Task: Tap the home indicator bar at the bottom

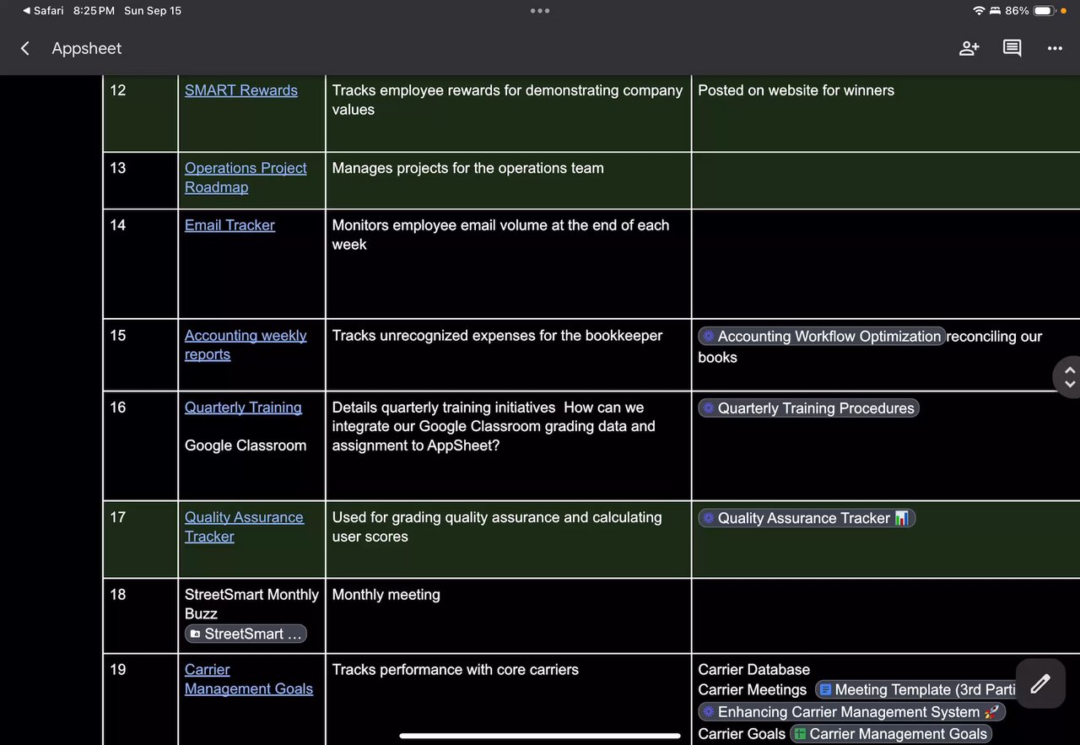Action: (x=540, y=736)
